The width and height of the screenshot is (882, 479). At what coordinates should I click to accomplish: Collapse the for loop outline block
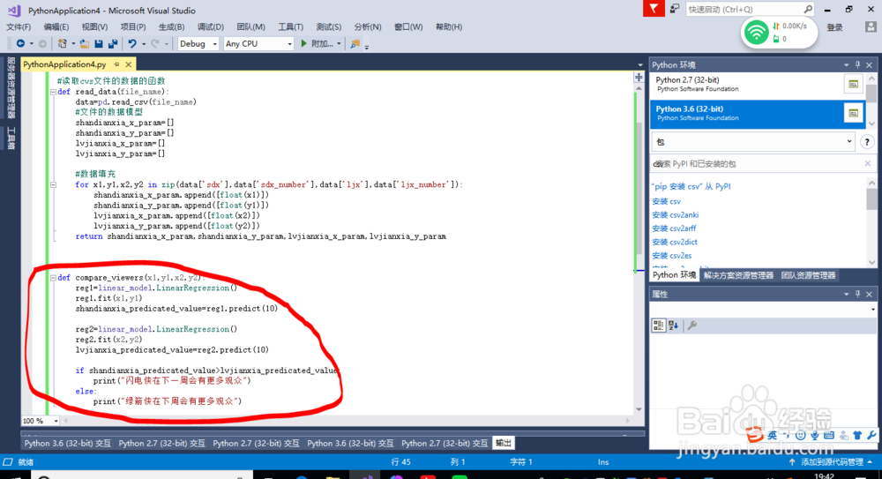(53, 184)
